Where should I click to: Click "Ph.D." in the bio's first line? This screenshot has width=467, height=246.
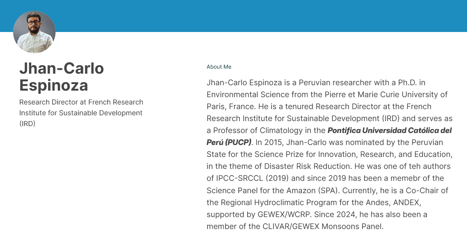(409, 83)
